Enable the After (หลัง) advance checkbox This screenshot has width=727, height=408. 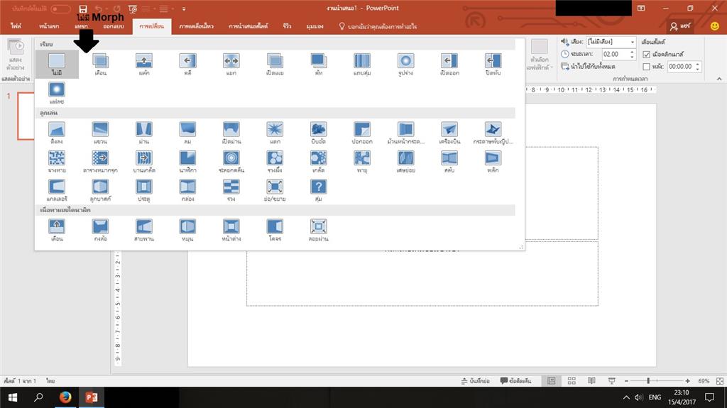coord(646,67)
